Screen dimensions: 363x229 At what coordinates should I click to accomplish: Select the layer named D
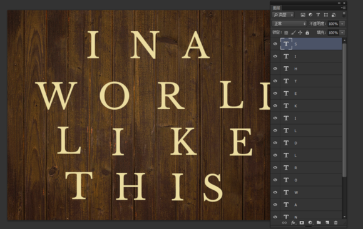tap(311, 143)
